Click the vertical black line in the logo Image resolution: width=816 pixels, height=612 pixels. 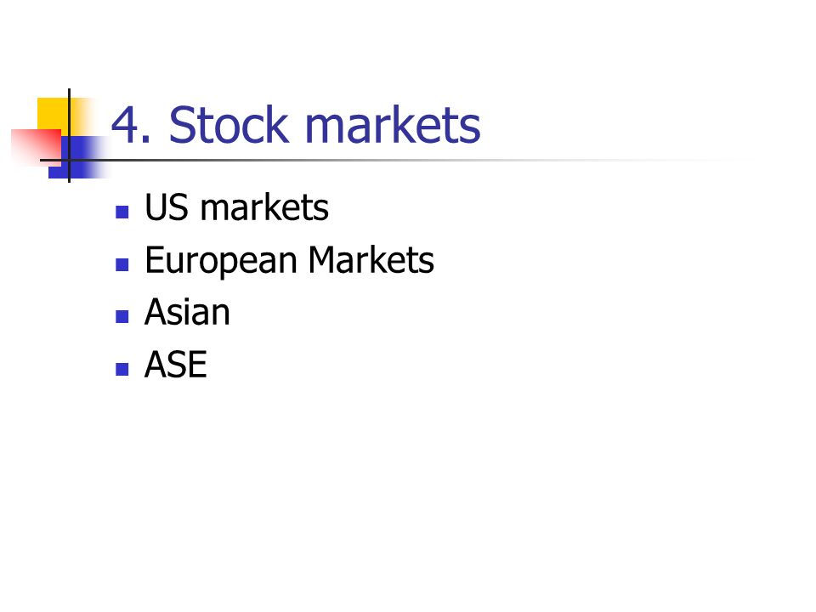[x=69, y=135]
